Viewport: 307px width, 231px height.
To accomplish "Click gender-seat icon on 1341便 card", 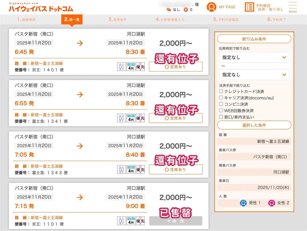I will 122,118.
